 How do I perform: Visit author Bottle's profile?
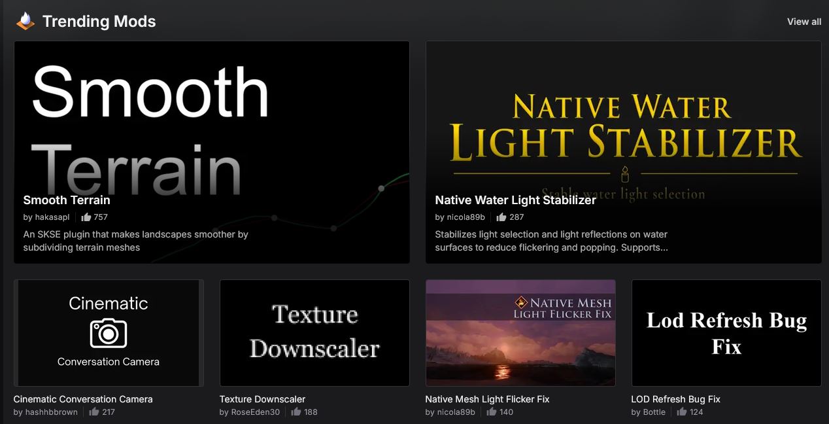point(654,412)
